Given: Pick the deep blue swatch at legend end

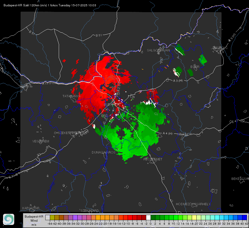Looking at the screenshot, I should [x=245, y=218].
